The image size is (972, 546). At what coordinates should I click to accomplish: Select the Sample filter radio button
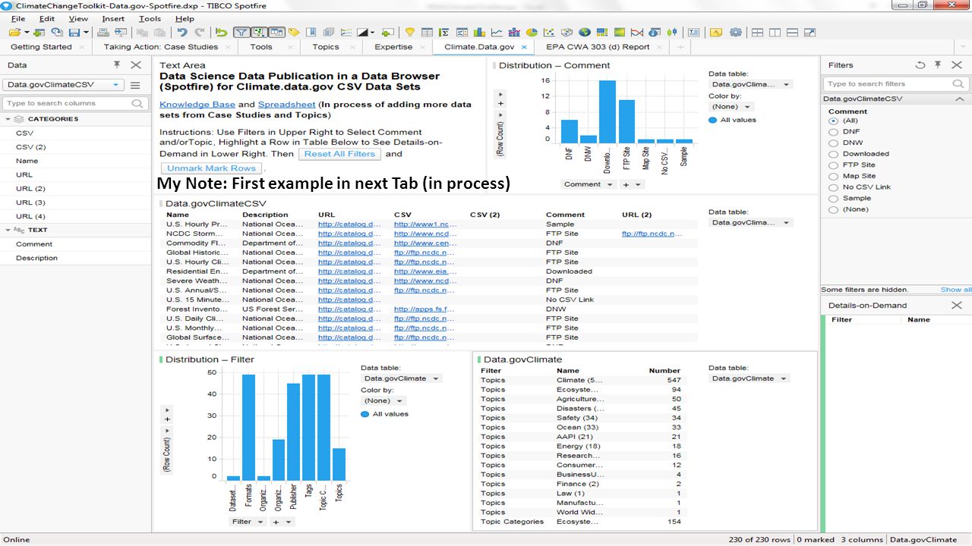[x=833, y=198]
